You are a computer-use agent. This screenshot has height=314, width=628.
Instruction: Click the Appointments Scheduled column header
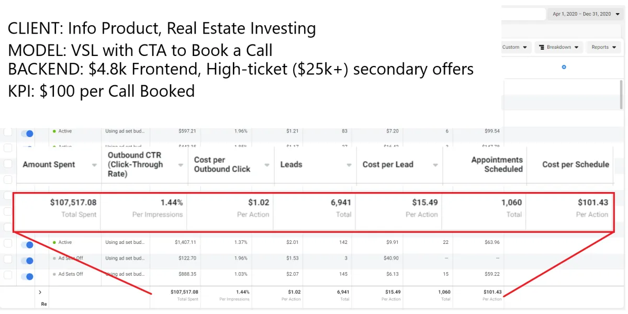496,164
